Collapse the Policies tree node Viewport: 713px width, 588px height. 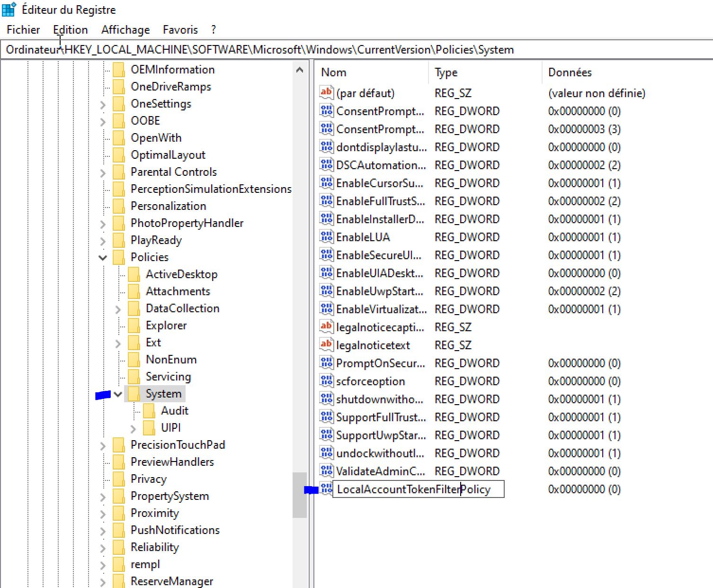coord(103,258)
